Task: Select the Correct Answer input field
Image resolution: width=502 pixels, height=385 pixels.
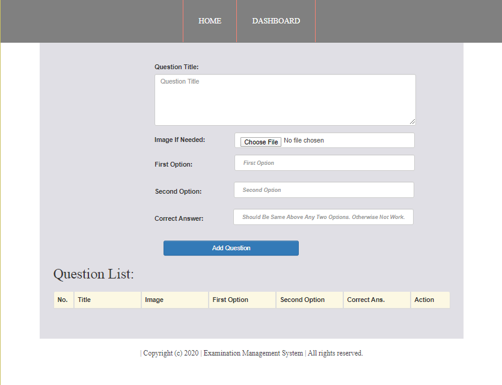Action: (323, 217)
